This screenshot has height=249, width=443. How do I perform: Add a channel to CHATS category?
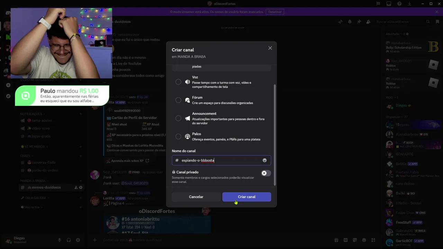pyautogui.click(x=81, y=156)
